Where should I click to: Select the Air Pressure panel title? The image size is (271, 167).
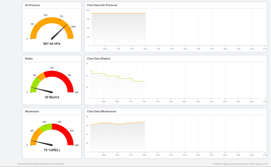(x=33, y=5)
